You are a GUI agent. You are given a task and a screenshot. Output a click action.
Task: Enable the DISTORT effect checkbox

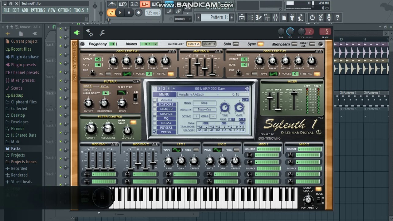[154, 104]
